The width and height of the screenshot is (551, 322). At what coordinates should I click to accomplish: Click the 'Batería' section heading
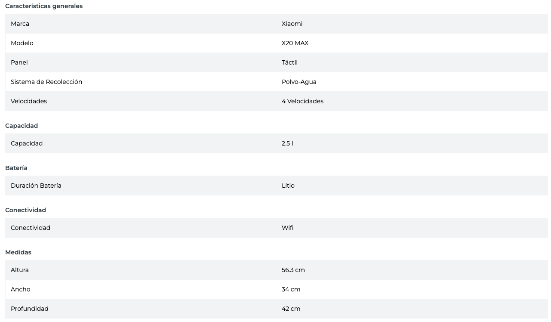tap(16, 168)
